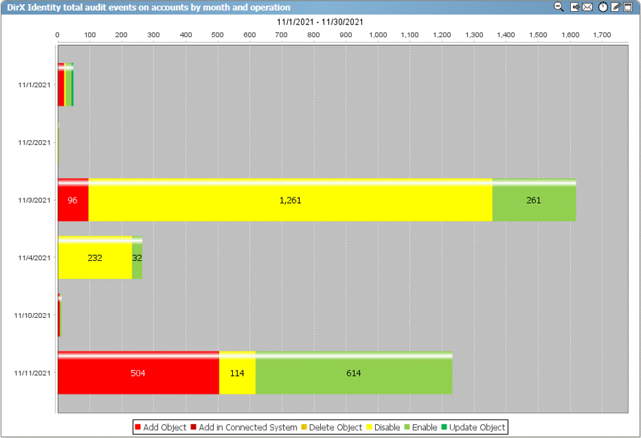Select the Add in Connected System legend swatch
The width and height of the screenshot is (641, 438).
point(194,427)
